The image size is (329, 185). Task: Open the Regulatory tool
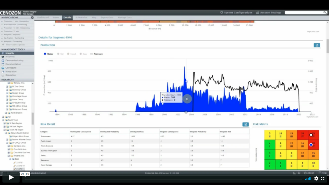pyautogui.click(x=11, y=75)
